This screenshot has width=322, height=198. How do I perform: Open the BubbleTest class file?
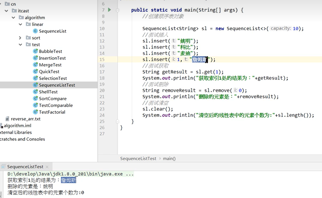(51, 51)
